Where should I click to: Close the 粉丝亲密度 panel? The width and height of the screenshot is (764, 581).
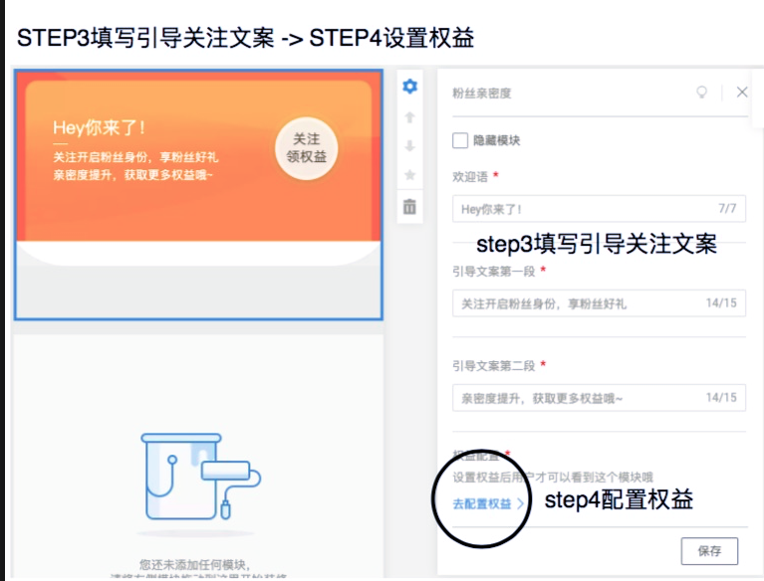pyautogui.click(x=741, y=92)
